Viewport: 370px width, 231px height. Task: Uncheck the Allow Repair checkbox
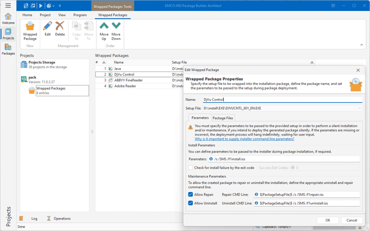[x=191, y=195]
